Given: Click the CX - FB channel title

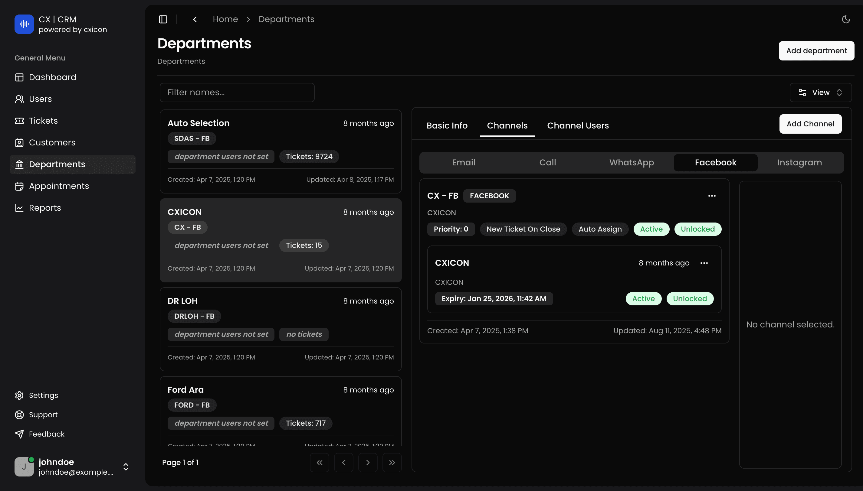Looking at the screenshot, I should tap(442, 196).
